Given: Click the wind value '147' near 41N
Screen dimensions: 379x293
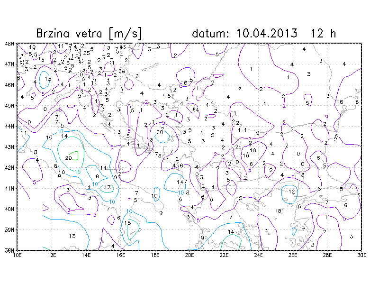Looking at the screenshot, I should [x=182, y=182].
